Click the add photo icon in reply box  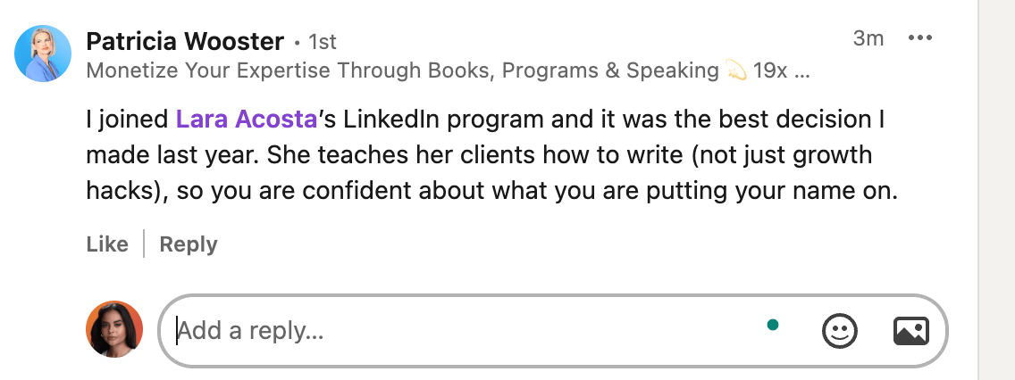pyautogui.click(x=911, y=331)
